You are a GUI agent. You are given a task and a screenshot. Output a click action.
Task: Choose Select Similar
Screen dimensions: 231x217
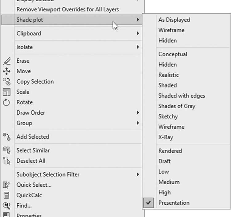[x=72, y=150]
